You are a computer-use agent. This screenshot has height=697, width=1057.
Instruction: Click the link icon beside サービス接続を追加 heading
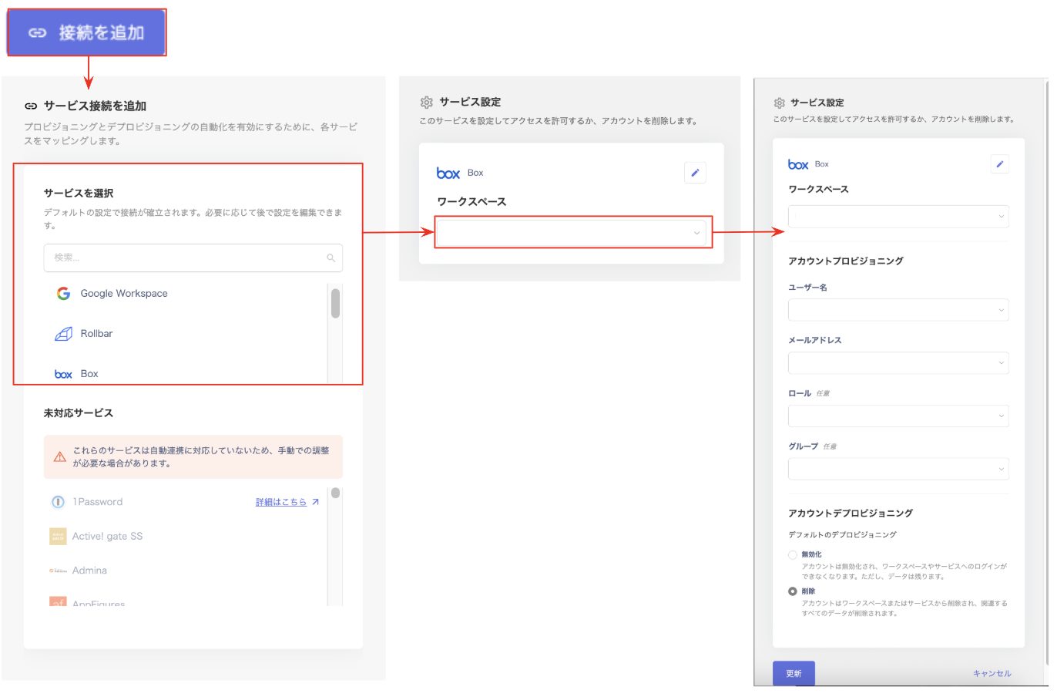point(31,106)
